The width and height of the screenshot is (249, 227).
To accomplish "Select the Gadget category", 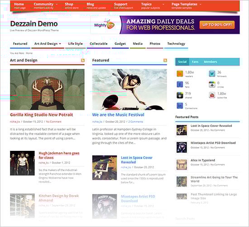I will pos(120,43).
